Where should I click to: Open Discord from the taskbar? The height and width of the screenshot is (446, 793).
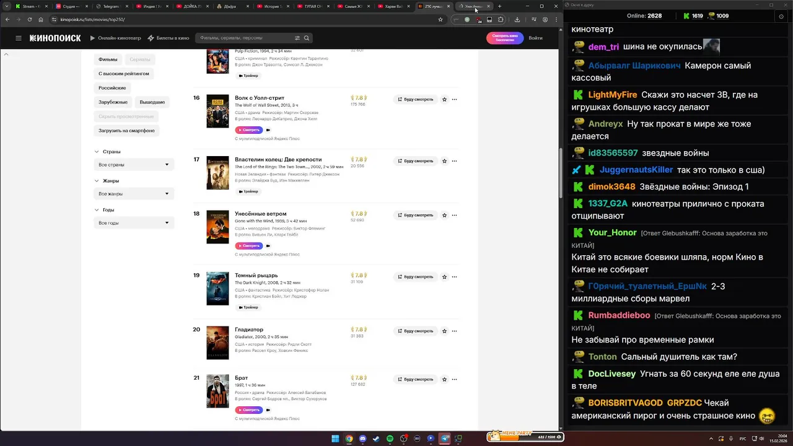(362, 439)
